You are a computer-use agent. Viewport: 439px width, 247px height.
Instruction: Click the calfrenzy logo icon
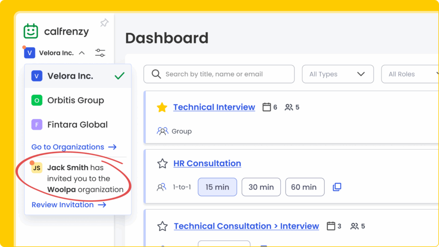coord(31,31)
